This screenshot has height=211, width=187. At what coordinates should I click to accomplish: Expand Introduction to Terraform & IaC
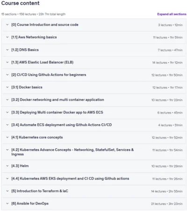point(94,191)
